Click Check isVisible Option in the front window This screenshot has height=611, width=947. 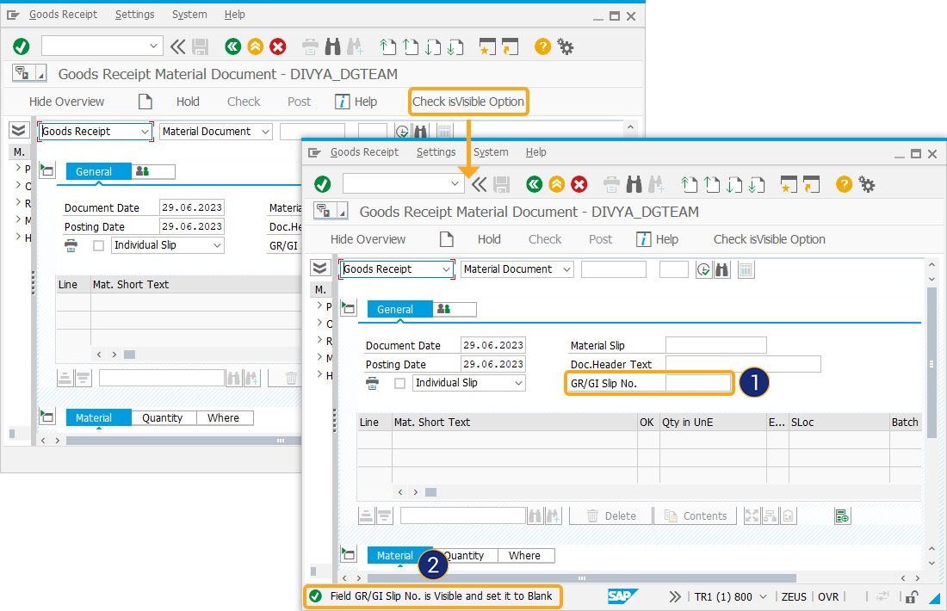point(769,239)
